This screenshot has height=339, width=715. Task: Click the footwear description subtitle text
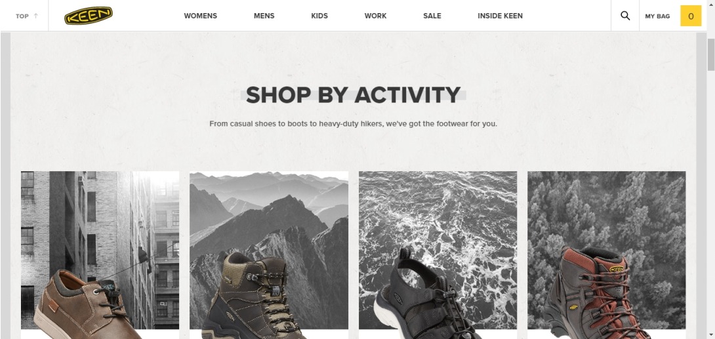pos(354,123)
